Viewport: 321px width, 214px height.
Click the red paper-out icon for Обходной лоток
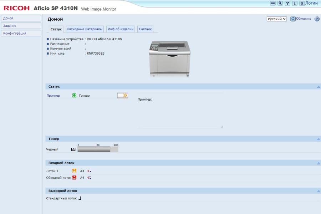tap(74, 178)
